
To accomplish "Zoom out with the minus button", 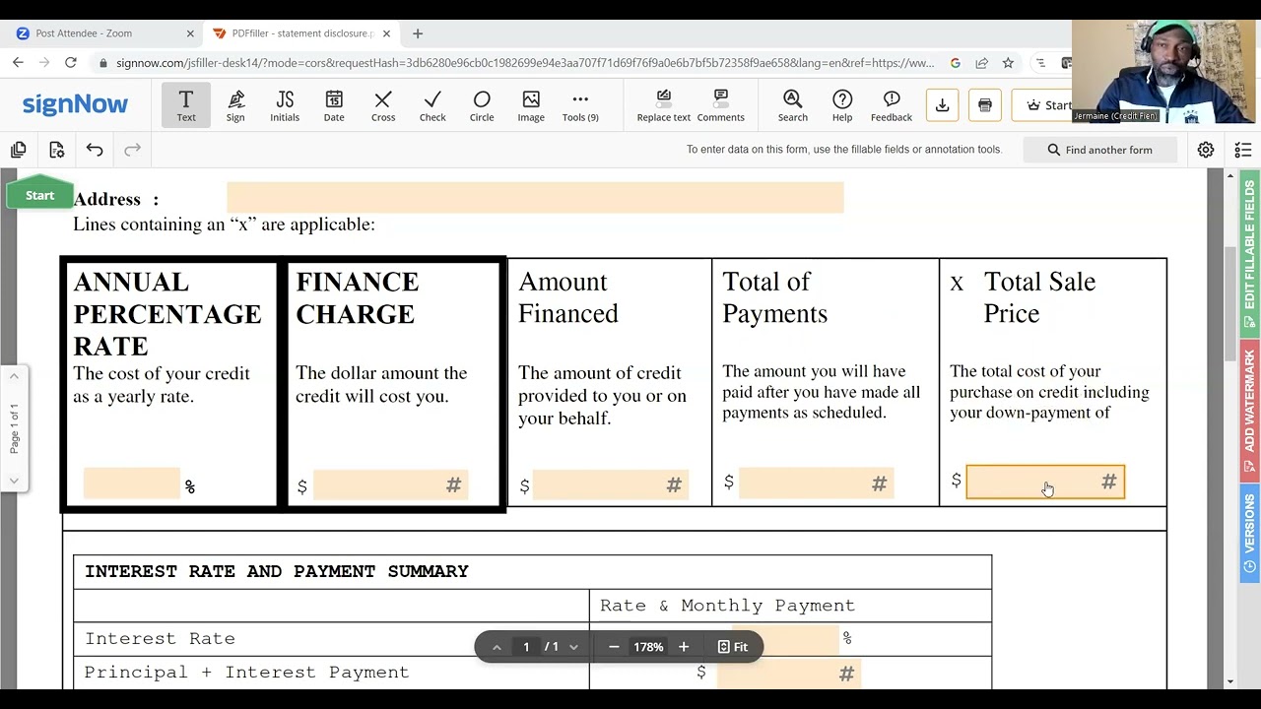I will click(614, 647).
